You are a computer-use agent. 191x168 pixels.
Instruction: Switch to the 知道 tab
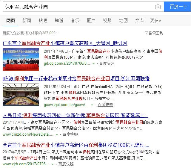pos(59,20)
